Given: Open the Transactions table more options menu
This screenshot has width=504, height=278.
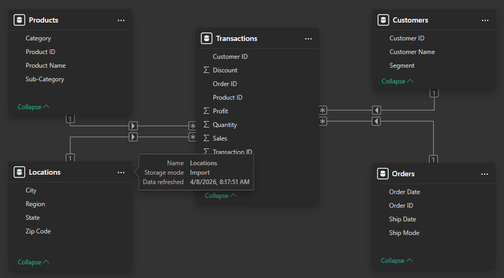Looking at the screenshot, I should (308, 39).
